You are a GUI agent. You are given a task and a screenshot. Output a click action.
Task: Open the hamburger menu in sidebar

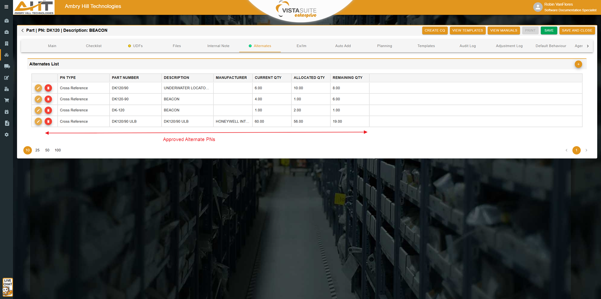click(6, 7)
